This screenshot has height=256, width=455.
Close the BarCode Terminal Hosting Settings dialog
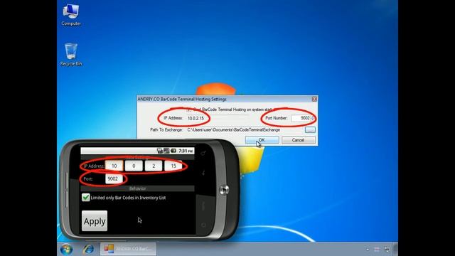pyautogui.click(x=314, y=100)
